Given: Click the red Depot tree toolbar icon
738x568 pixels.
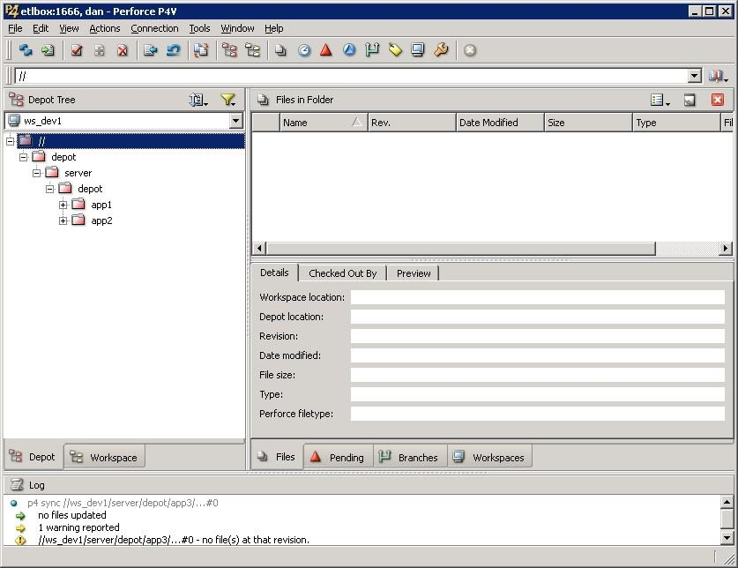Looking at the screenshot, I should pos(229,50).
